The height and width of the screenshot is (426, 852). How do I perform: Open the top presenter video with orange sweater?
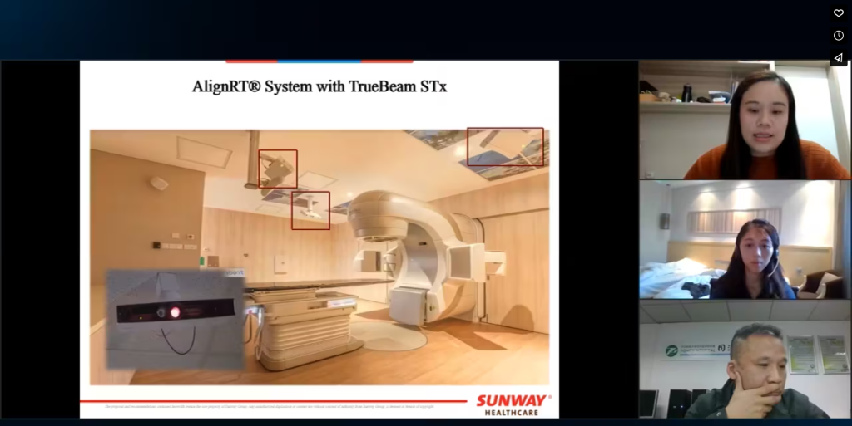(x=745, y=120)
